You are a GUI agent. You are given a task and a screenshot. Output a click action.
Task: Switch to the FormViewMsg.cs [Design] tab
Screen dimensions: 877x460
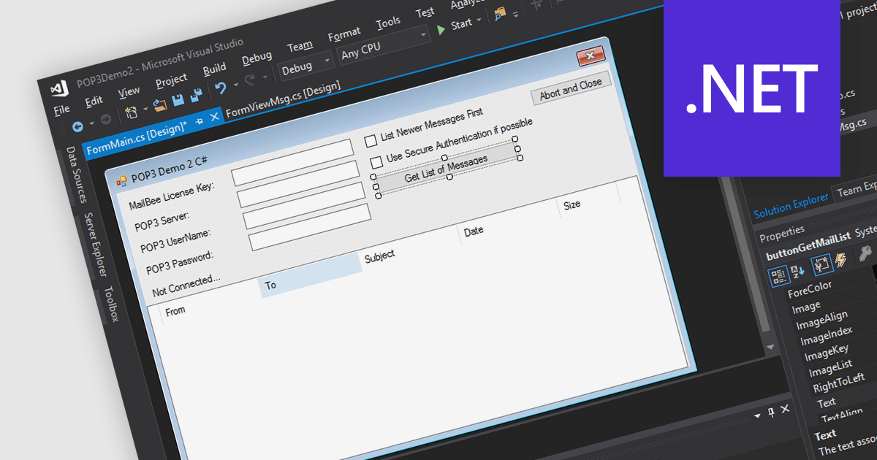[x=283, y=101]
